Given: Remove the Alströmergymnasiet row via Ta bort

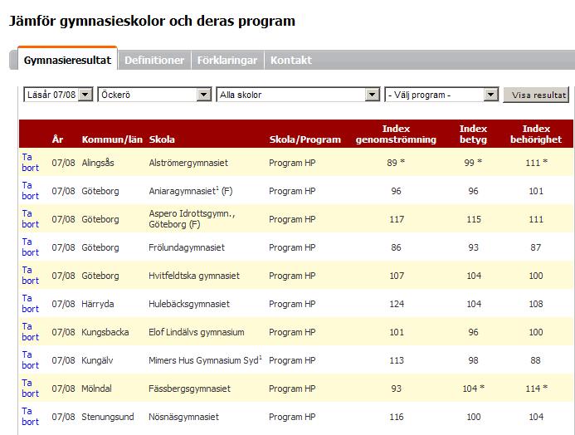Looking at the screenshot, I should coord(30,163).
